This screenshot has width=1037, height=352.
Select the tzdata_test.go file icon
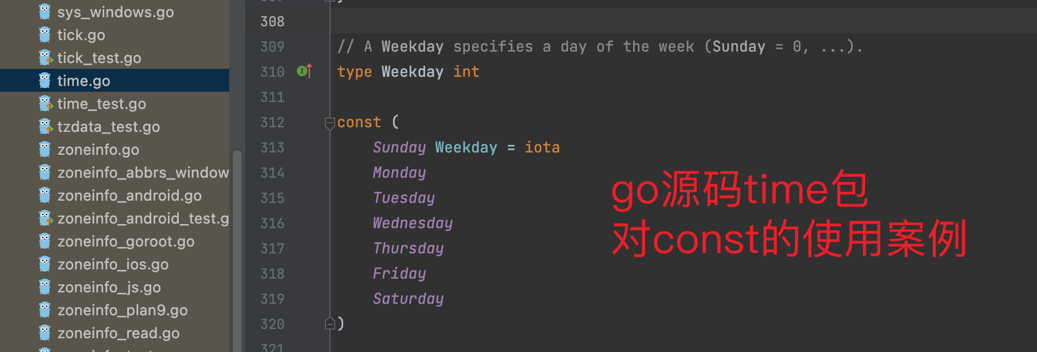click(x=45, y=127)
